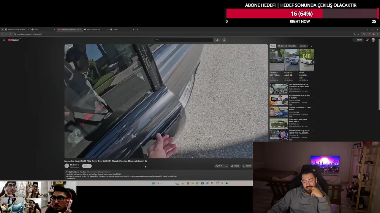Screen dimensions: 380x213
Task: Click the main video player area
Action: click(166, 101)
